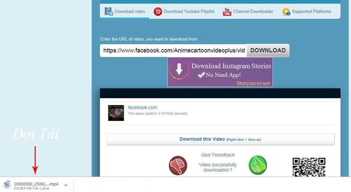351x192 pixels.
Task: Click the DOWNLOAD button
Action: click(268, 50)
